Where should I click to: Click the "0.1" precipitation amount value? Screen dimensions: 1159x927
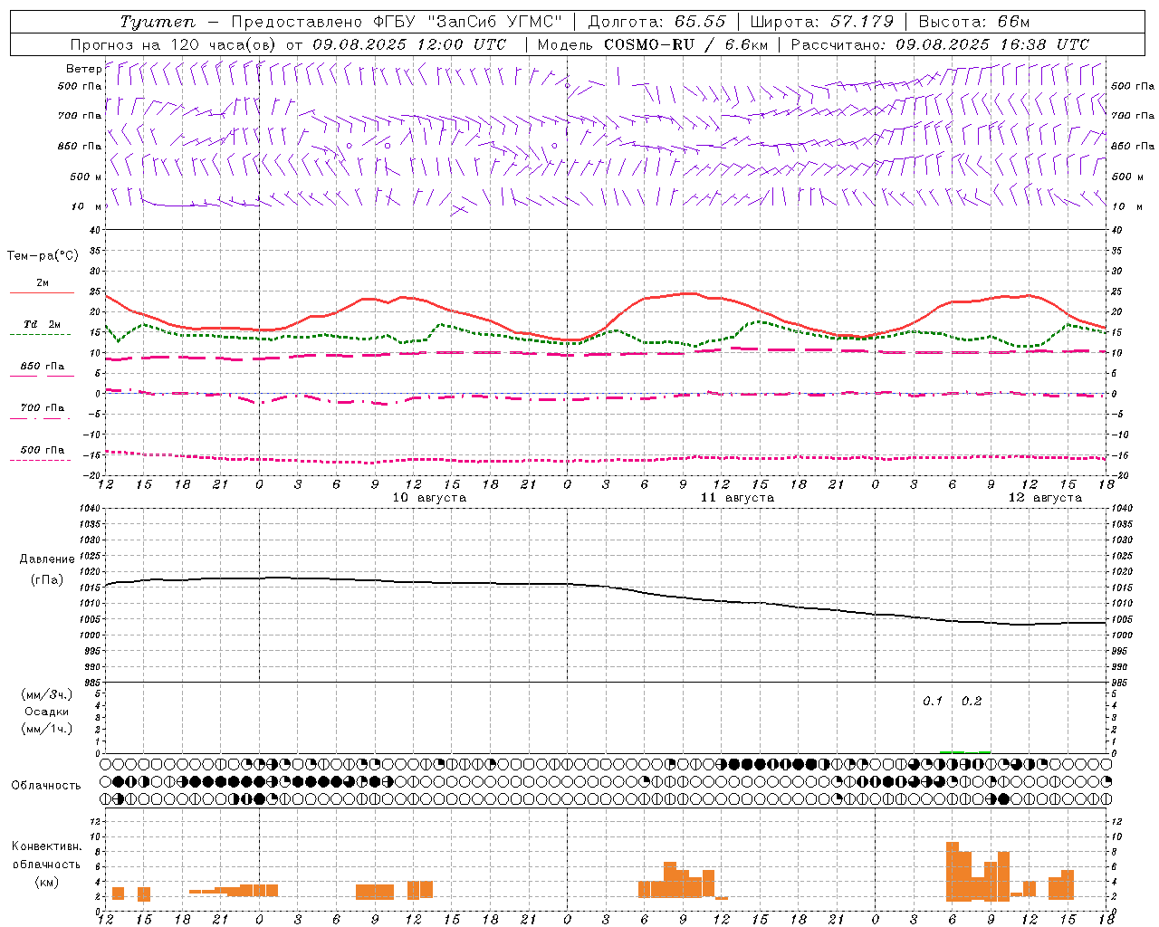(933, 702)
